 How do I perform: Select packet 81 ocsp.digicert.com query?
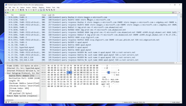(91, 37)
